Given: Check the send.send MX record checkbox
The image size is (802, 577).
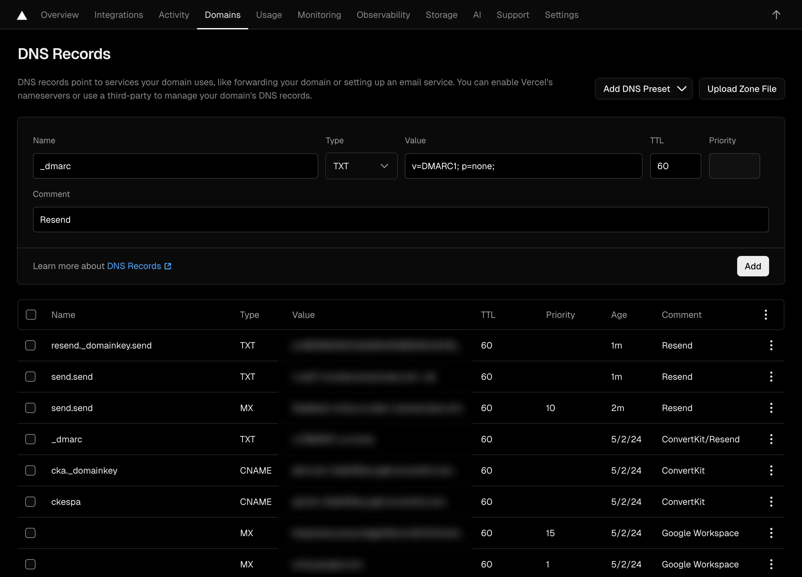Looking at the screenshot, I should 30,408.
